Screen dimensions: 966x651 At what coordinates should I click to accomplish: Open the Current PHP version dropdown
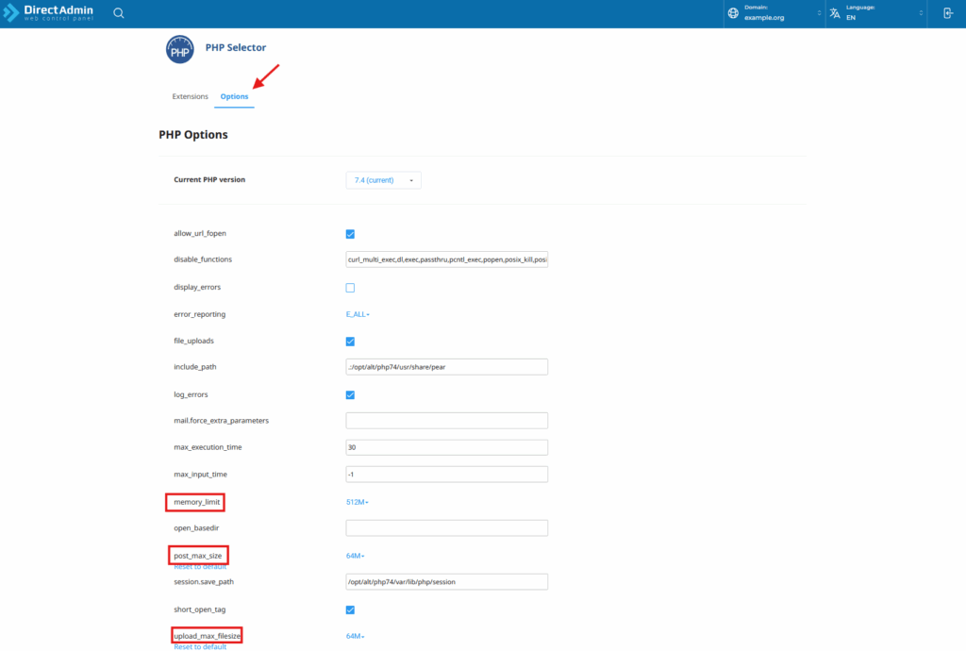383,179
